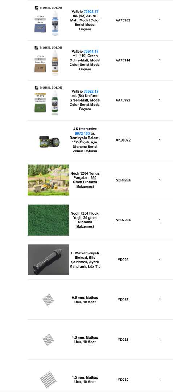Open the Vallejo Azure paint product image
This screenshot has width=173, height=392.
(x=48, y=20)
